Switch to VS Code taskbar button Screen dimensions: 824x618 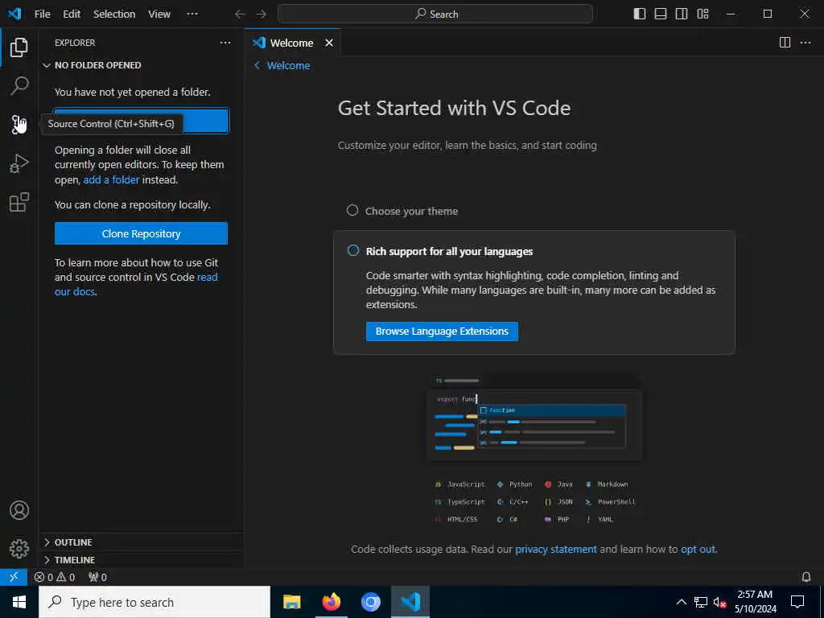(410, 602)
